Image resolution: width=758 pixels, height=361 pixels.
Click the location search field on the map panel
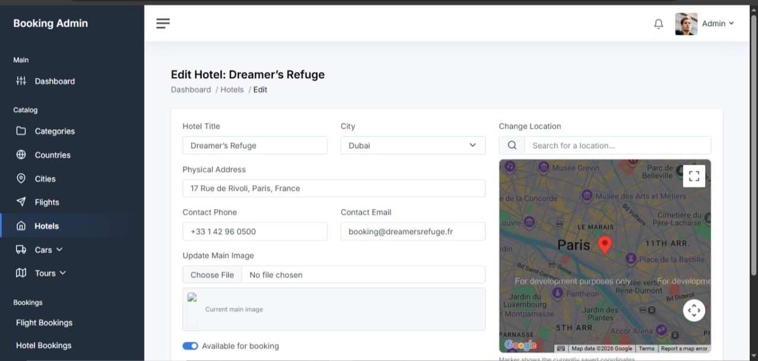[618, 145]
